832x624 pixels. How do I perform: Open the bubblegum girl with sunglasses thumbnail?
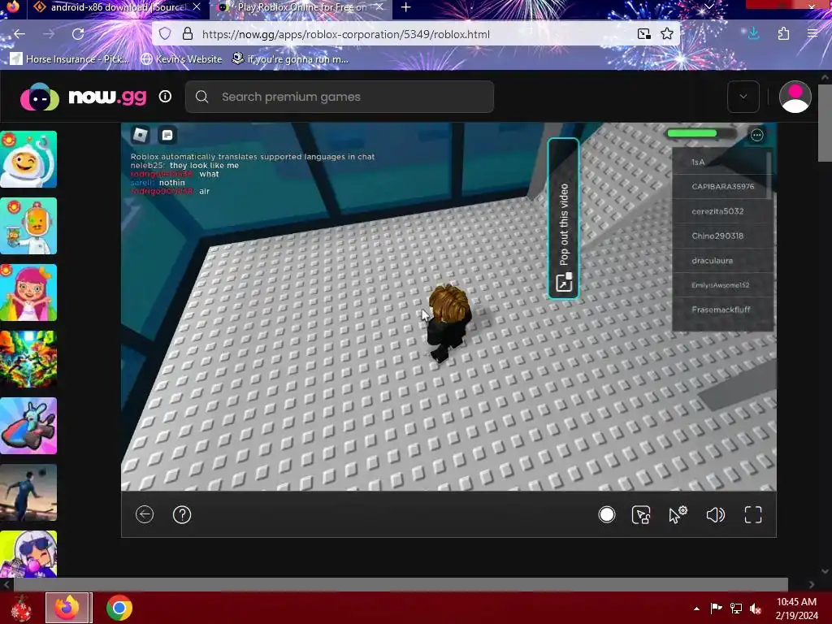coord(28,554)
